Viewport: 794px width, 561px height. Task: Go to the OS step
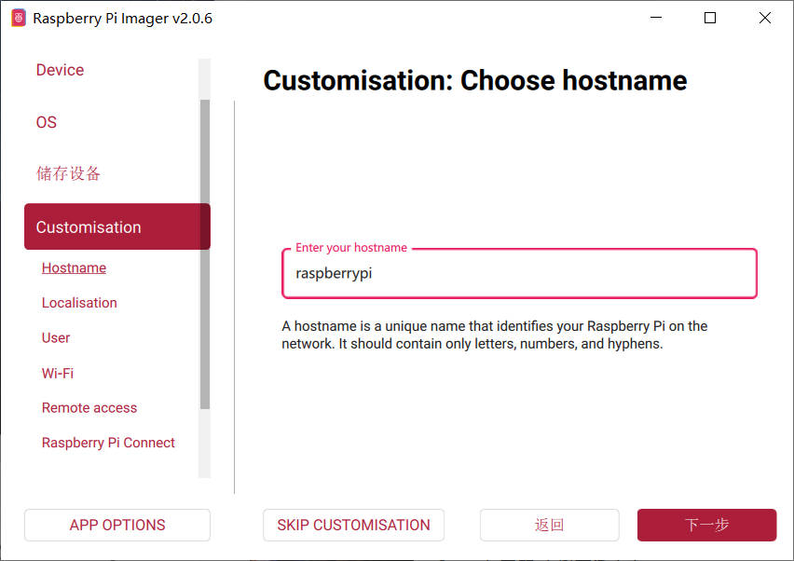46,122
